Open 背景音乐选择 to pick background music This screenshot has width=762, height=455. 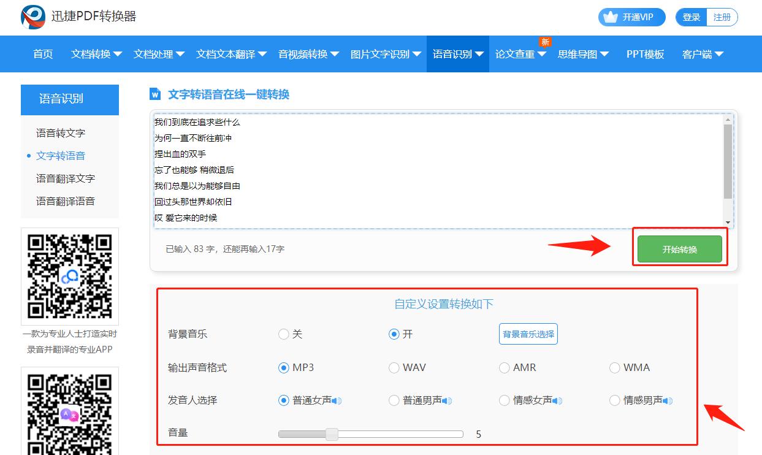pos(528,334)
